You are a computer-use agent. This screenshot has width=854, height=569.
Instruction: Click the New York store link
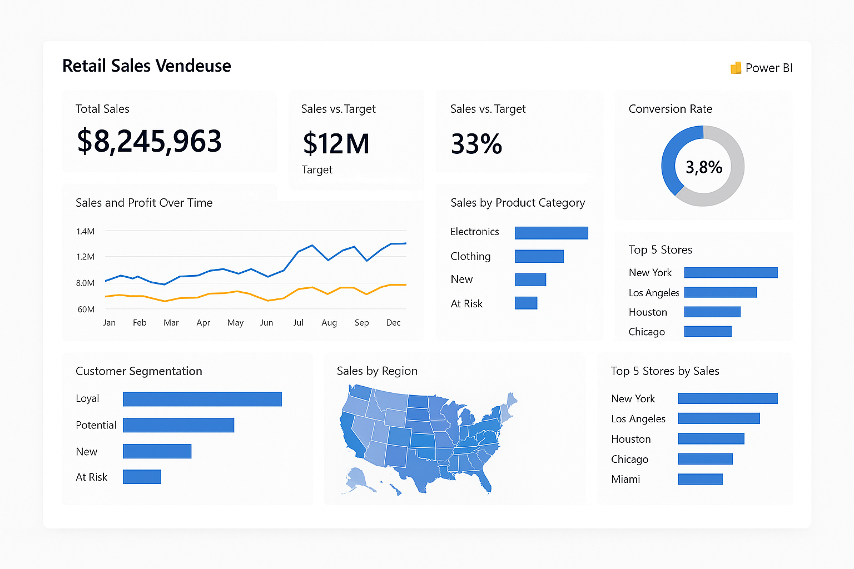[651, 272]
